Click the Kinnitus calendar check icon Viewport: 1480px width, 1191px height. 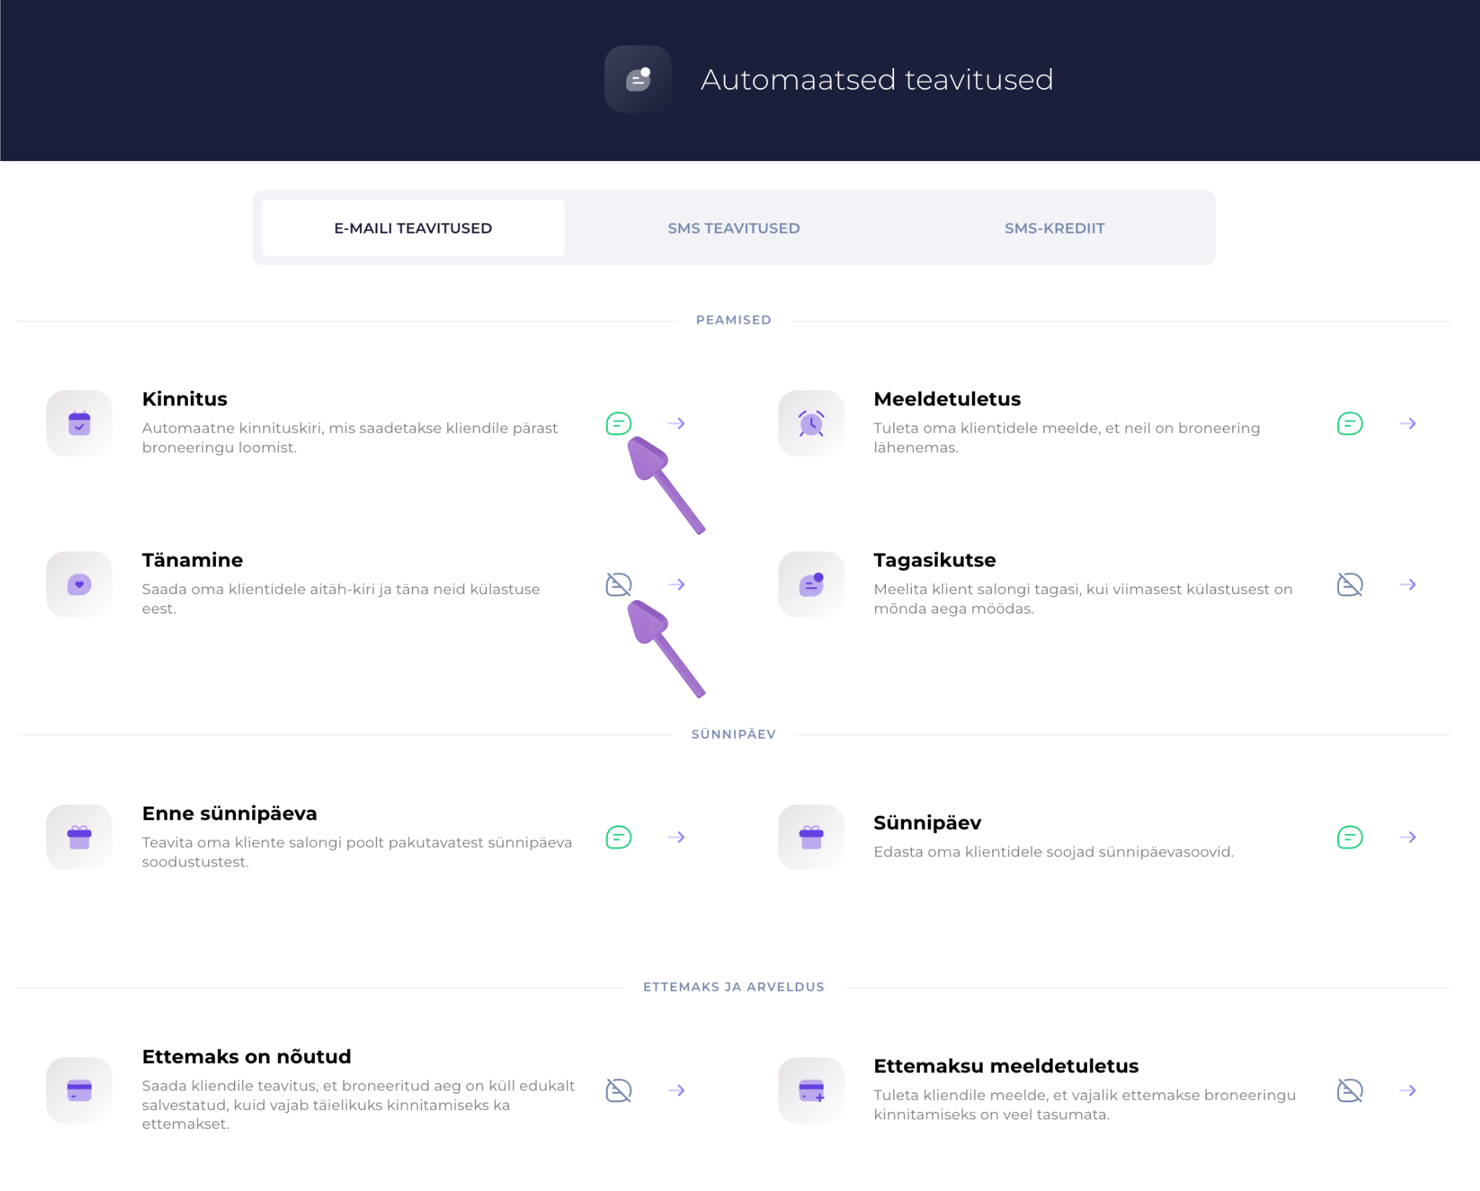(79, 423)
